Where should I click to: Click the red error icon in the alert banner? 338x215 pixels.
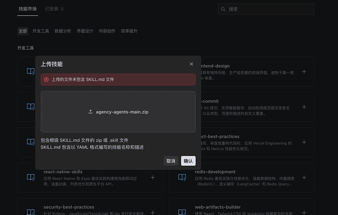(x=47, y=79)
